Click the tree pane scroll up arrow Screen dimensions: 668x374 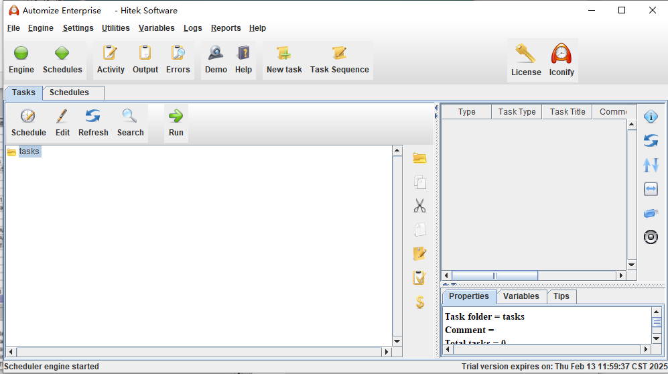coord(397,150)
